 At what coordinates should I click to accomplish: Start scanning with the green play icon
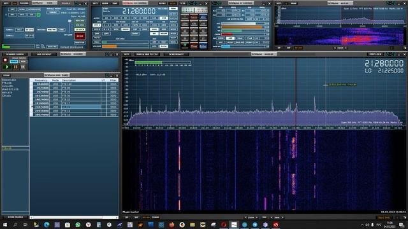(7, 67)
